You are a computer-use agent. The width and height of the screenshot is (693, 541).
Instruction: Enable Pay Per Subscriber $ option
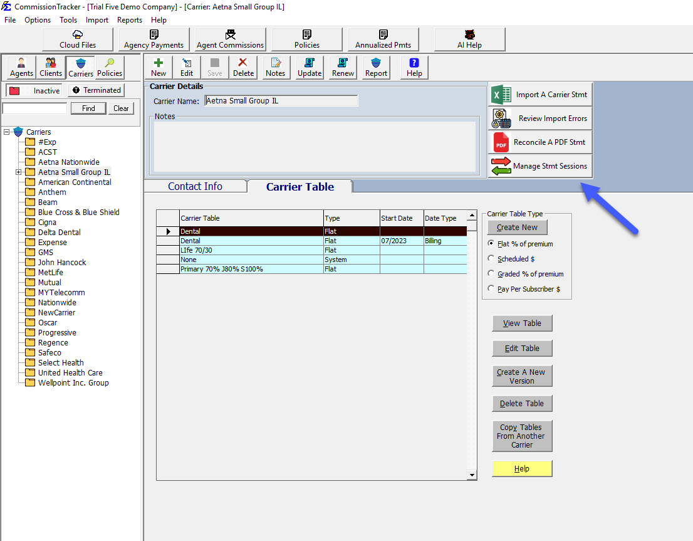coord(491,288)
